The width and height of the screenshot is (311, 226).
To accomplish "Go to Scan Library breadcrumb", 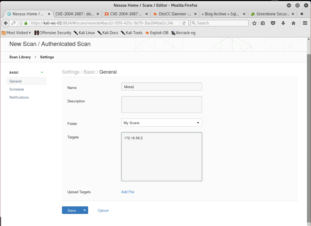I will tap(20, 57).
